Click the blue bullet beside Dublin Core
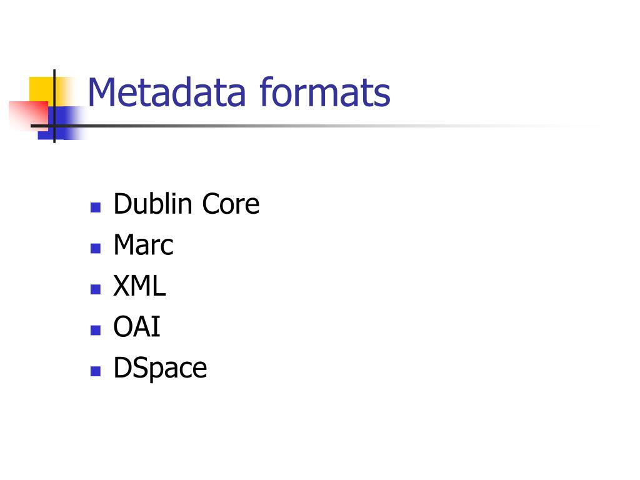Viewport: 640px width, 480px height. [x=96, y=207]
